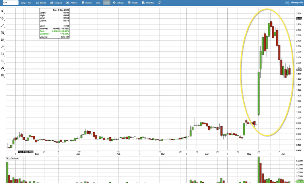Open the Studies menu
304x183 pixels.
(87, 3)
